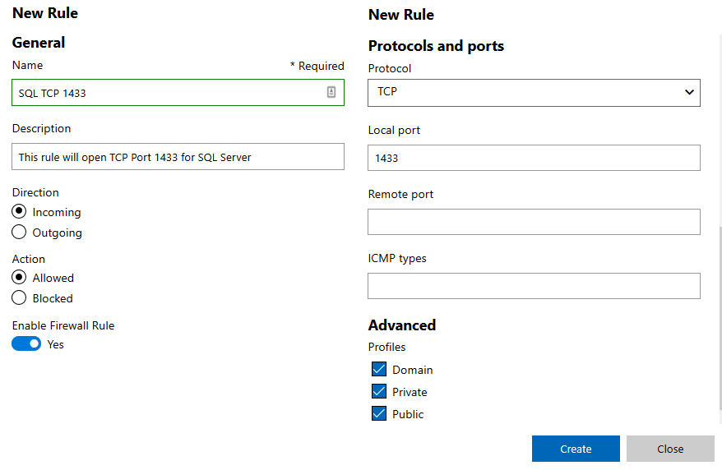Uncheck the Private profile checkbox
This screenshot has height=470, width=722.
tap(379, 391)
